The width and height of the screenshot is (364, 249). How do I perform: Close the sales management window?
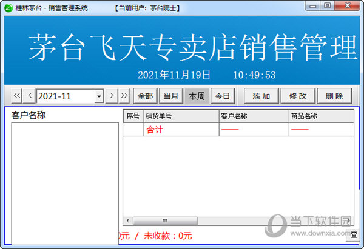pyautogui.click(x=348, y=5)
